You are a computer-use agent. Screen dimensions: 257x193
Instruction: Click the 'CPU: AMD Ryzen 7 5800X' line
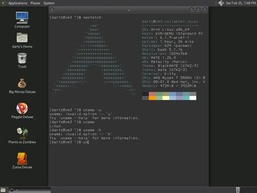(x=174, y=78)
